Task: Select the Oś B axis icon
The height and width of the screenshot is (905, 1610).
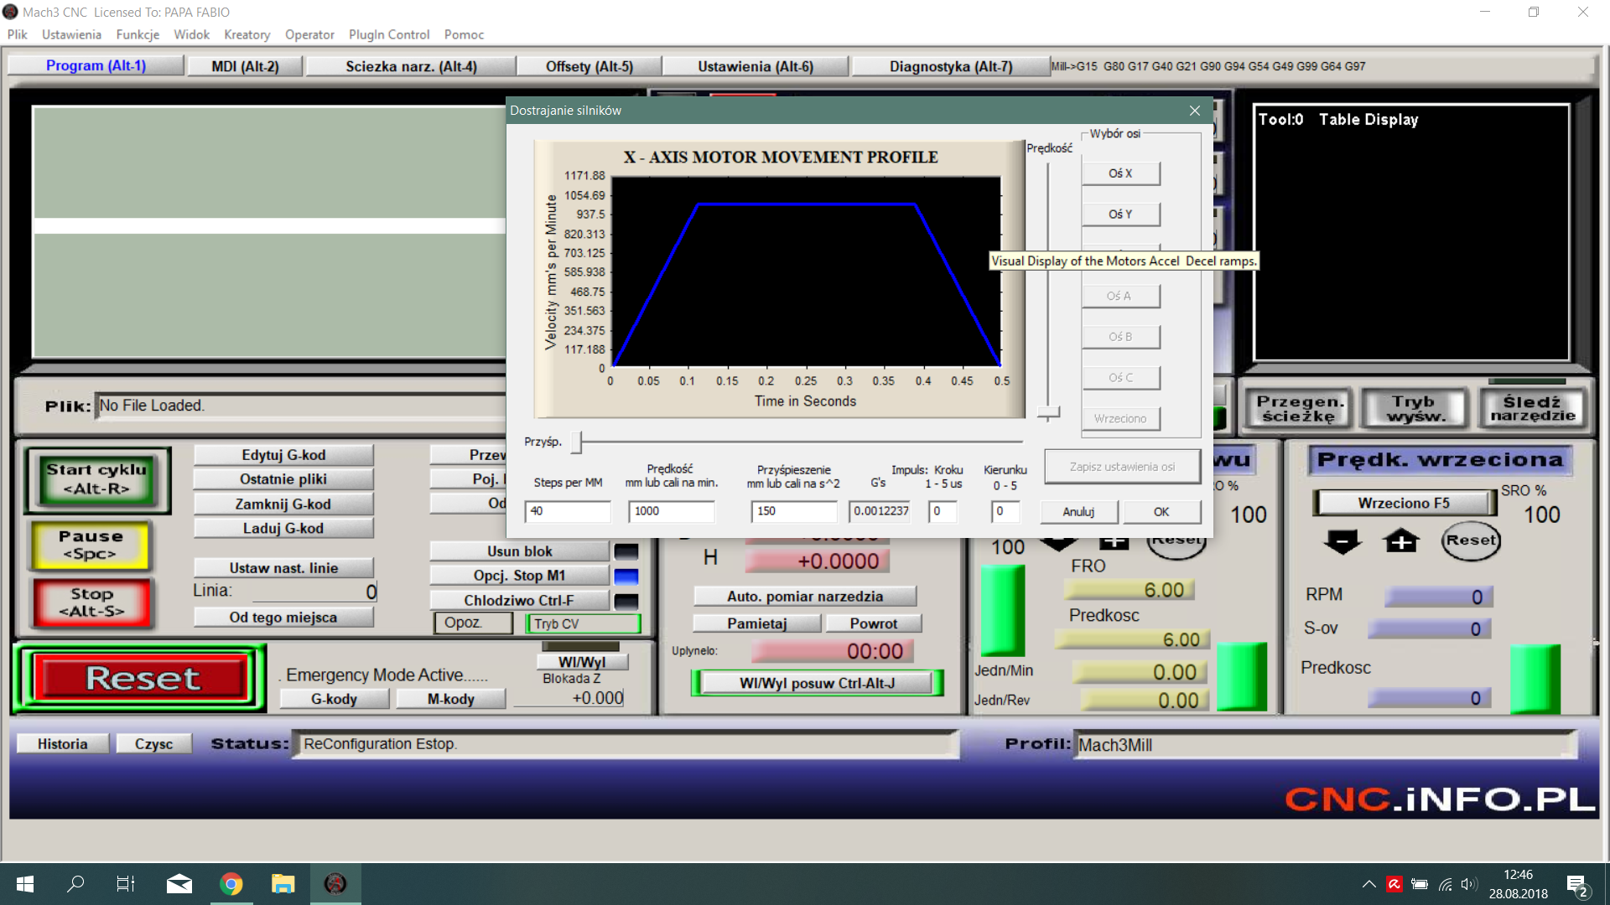Action: (x=1120, y=336)
